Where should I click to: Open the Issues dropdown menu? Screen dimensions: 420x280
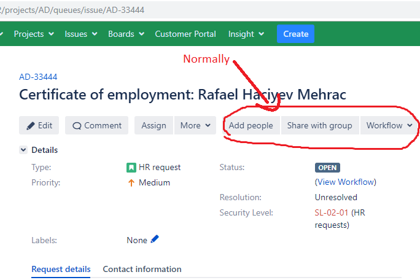click(81, 34)
